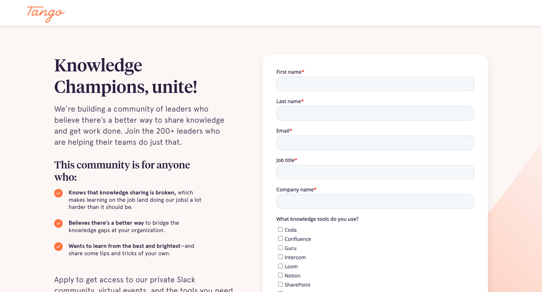
Task: Click into the Last name field
Action: (375, 113)
